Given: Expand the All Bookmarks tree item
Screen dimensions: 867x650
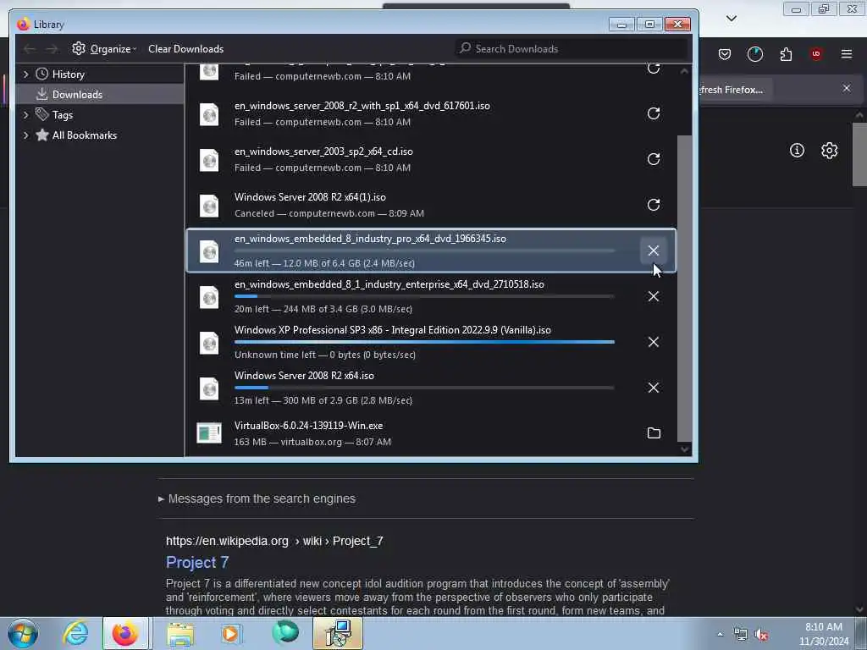Looking at the screenshot, I should coord(25,135).
